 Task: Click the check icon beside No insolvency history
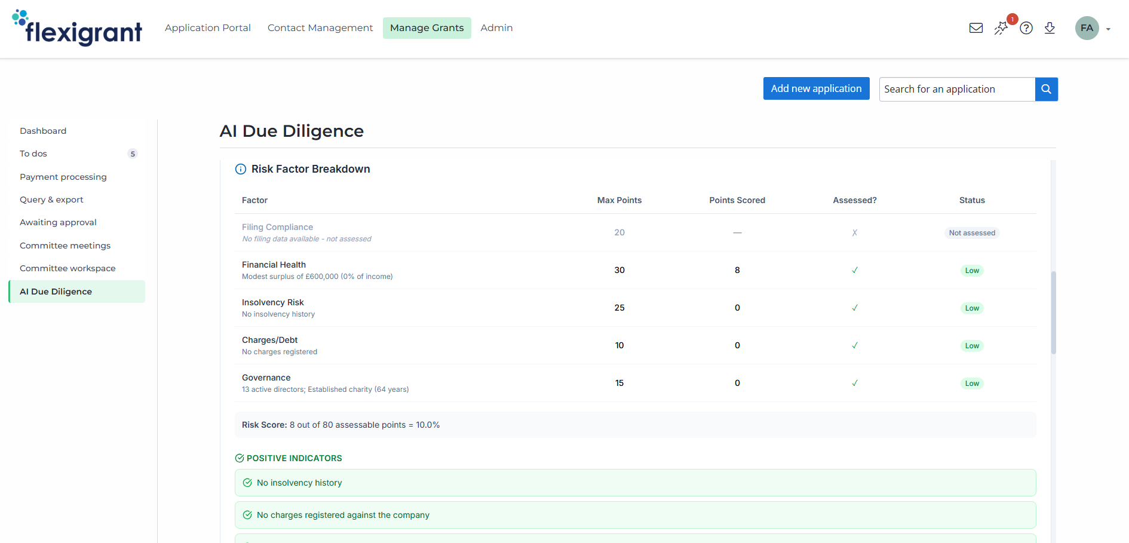(247, 483)
